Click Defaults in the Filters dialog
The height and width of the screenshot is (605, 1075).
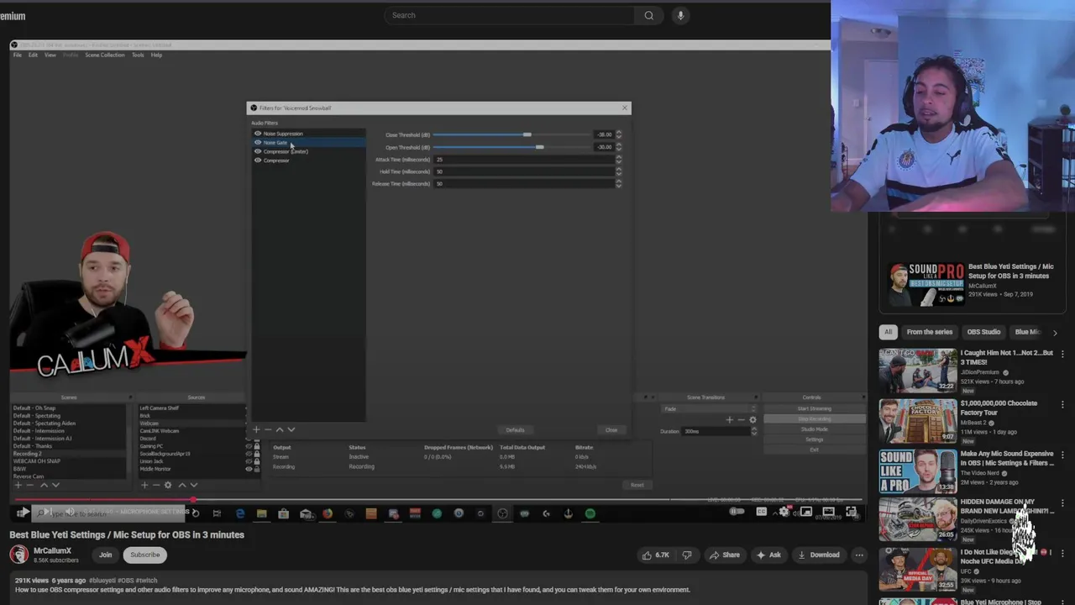(515, 430)
